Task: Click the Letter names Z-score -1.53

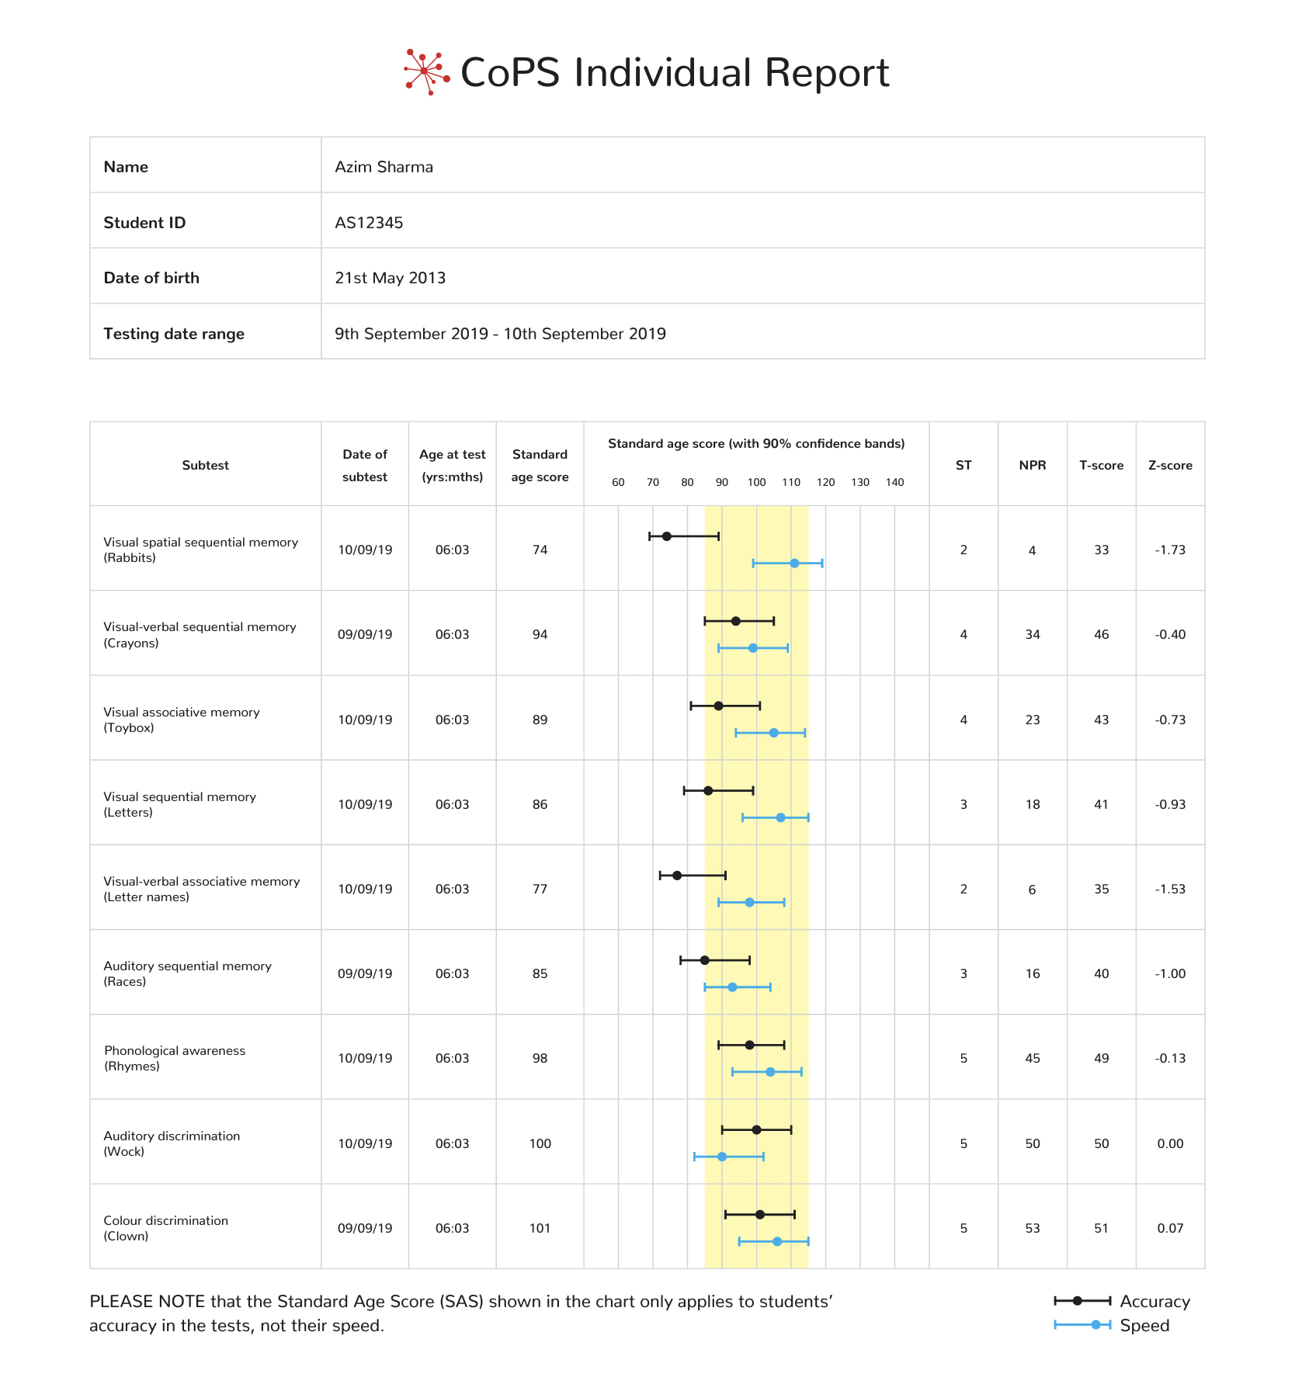Action: coord(1170,889)
